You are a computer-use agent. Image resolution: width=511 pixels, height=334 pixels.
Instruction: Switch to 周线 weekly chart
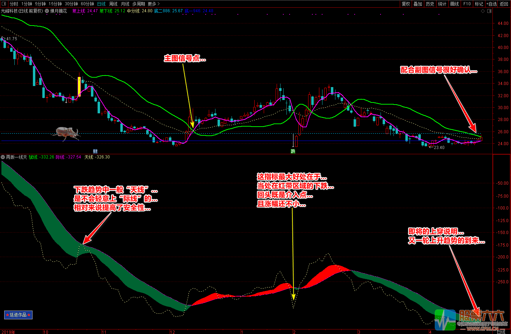(113, 4)
